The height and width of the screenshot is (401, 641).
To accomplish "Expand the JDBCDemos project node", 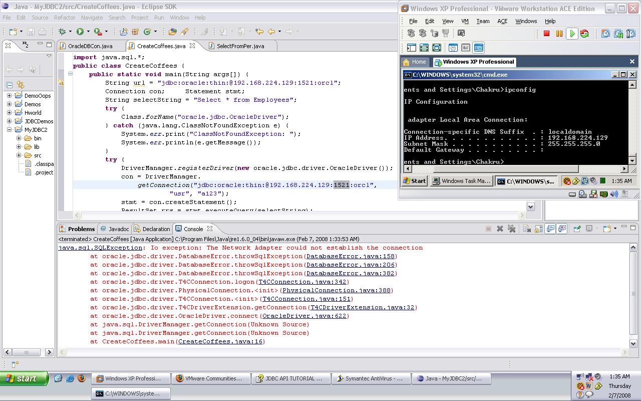I will point(9,121).
